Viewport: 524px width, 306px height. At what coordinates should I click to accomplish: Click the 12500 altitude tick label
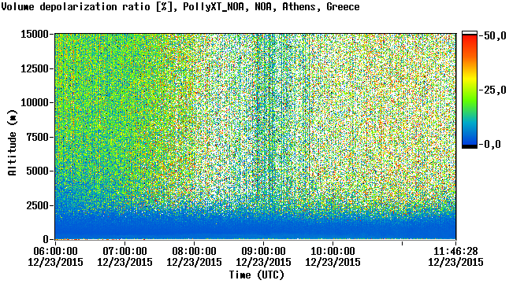click(35, 68)
